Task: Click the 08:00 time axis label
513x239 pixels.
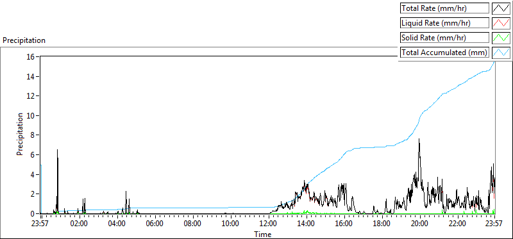Action: tap(193, 224)
